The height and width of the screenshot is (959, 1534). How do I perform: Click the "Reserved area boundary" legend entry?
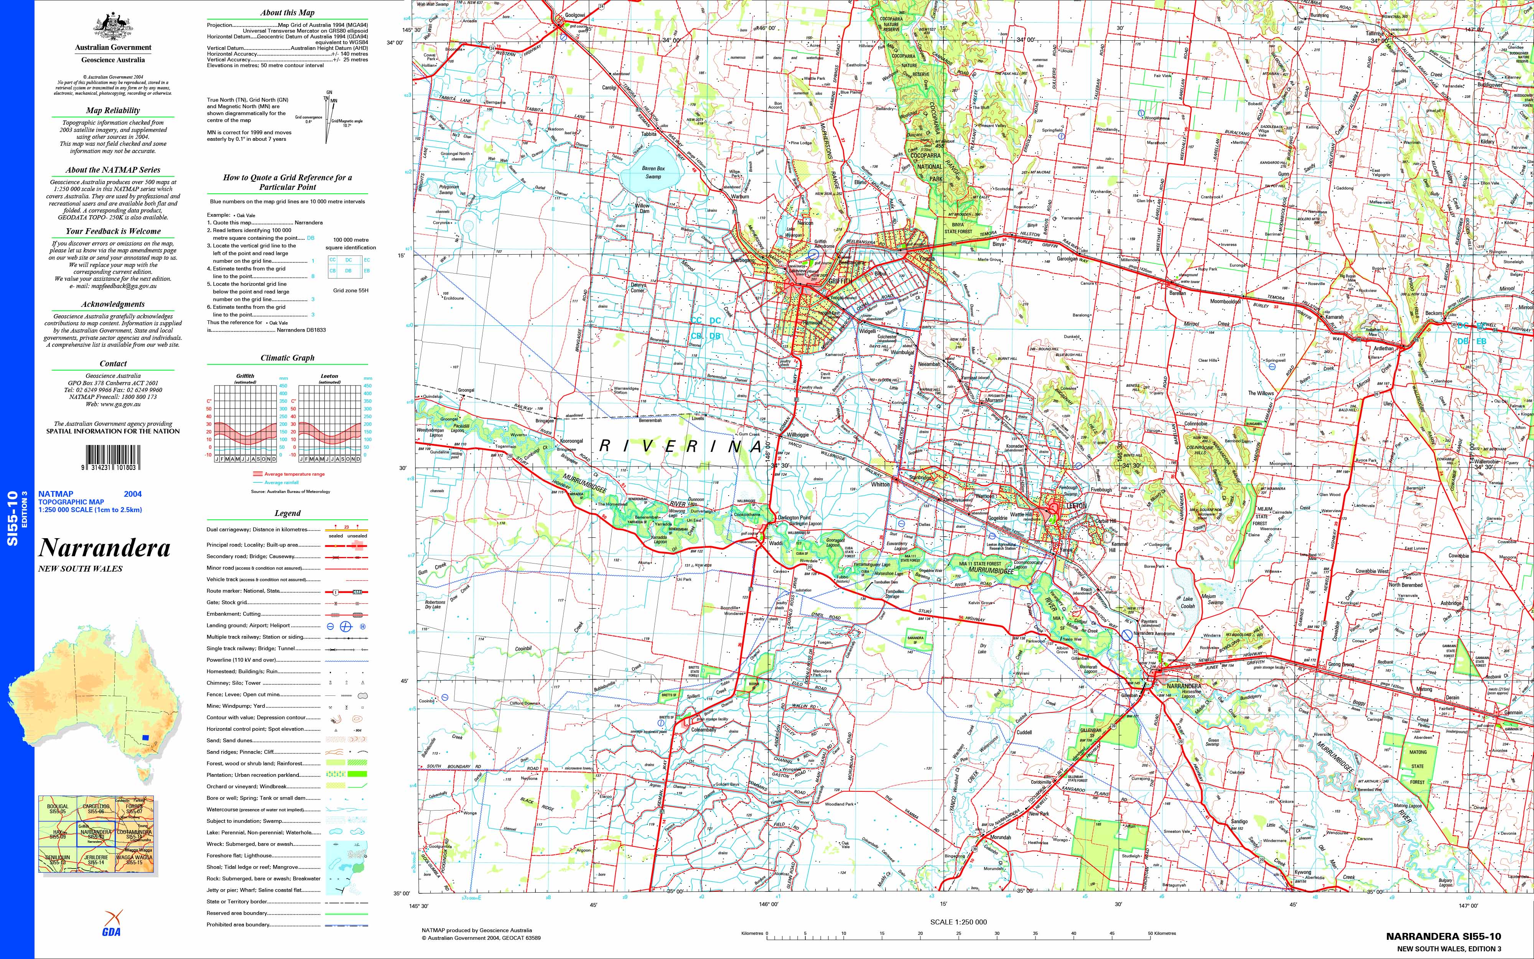pos(287,913)
